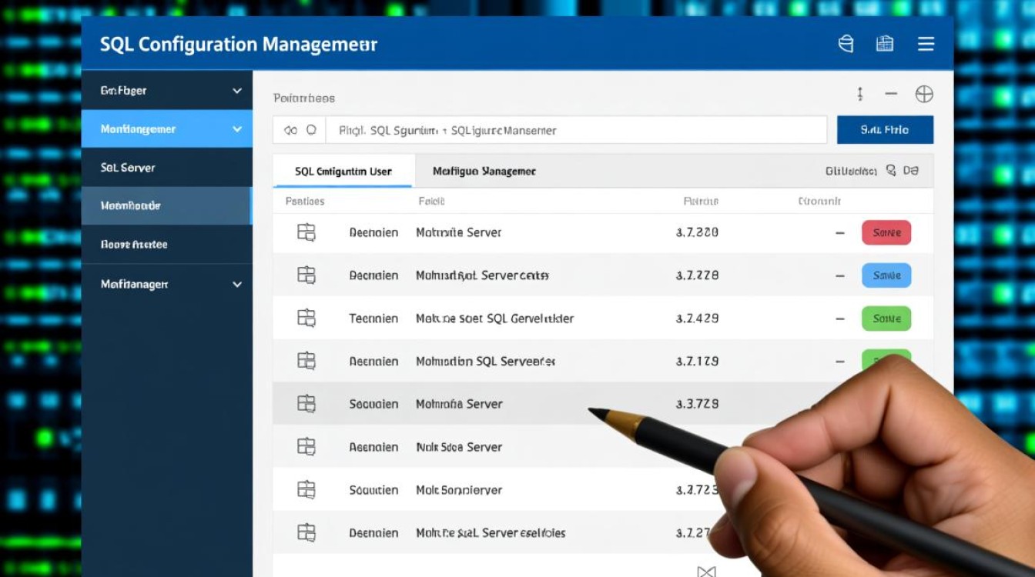Click the minus icon above the search button
The width and height of the screenshot is (1035, 577).
point(891,94)
